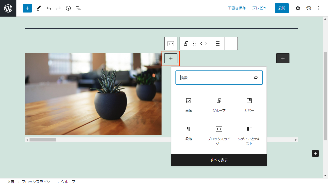Click 下書き保存 to save draft

[237, 8]
